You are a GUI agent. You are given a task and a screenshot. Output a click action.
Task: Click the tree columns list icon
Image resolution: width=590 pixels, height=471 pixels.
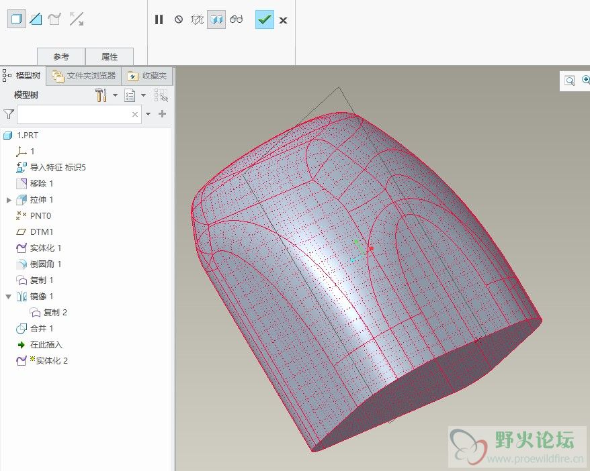pos(130,95)
